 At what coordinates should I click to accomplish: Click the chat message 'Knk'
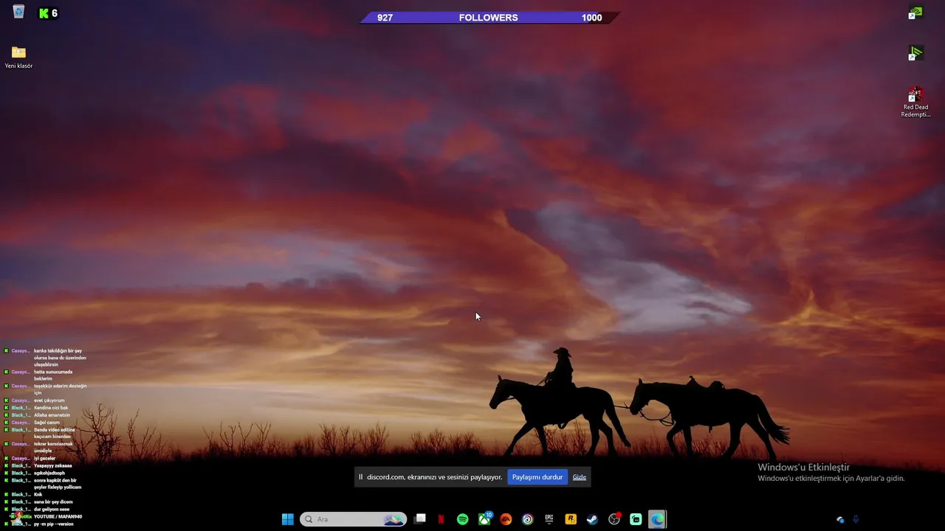[38, 495]
